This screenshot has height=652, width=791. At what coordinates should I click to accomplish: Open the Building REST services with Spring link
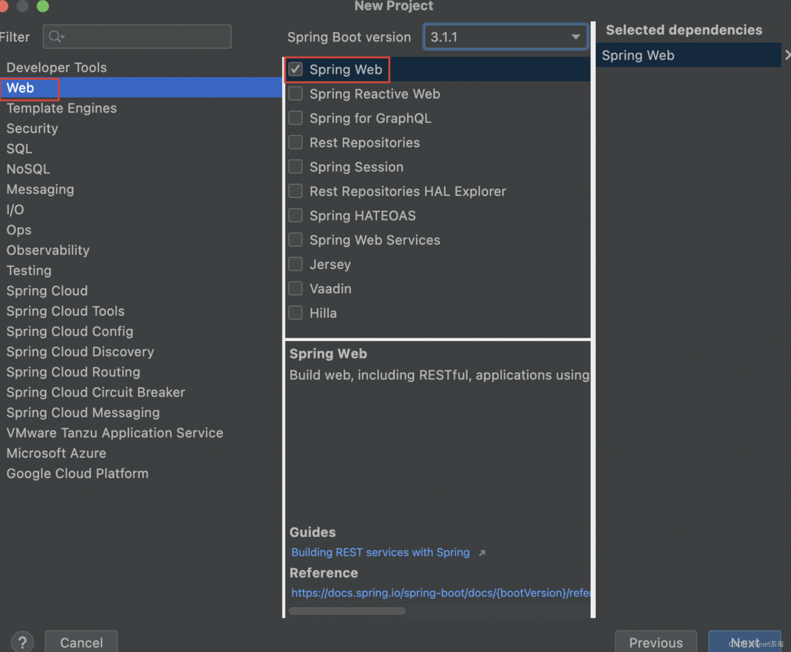point(380,552)
